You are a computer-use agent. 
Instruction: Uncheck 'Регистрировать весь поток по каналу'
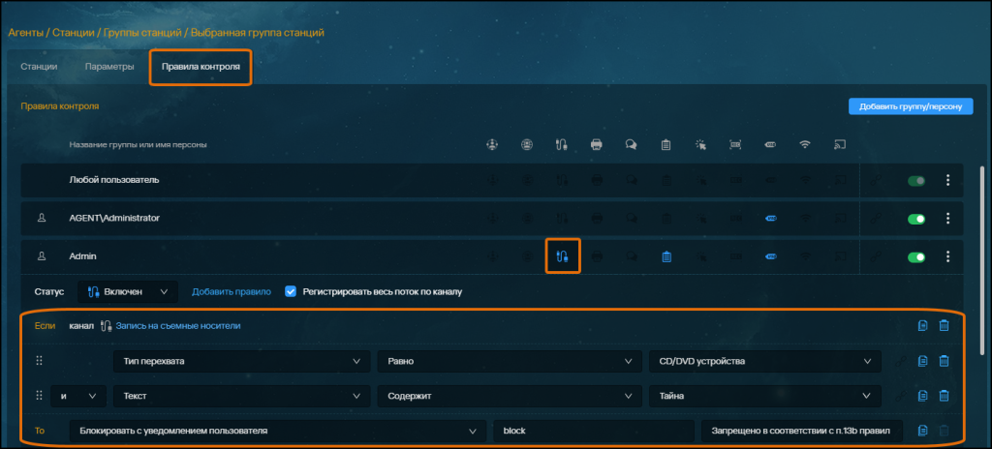click(291, 291)
